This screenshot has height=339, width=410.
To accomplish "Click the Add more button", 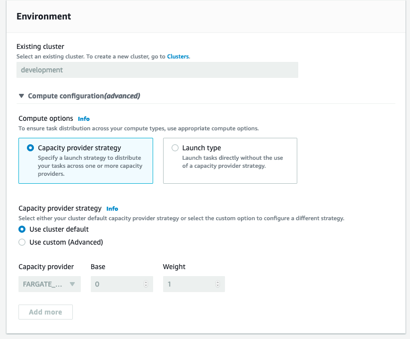I will (45, 312).
